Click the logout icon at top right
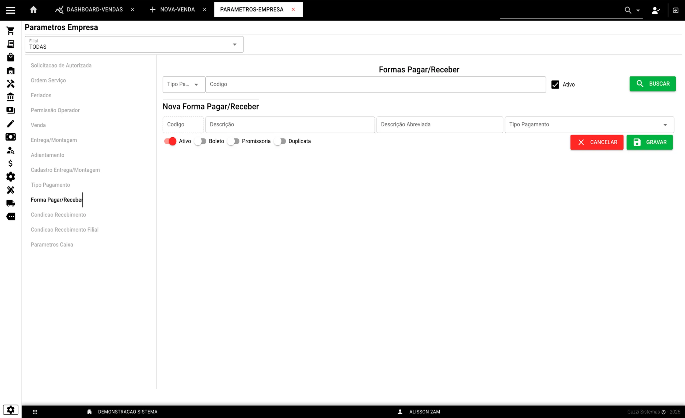Image resolution: width=685 pixels, height=418 pixels. [x=676, y=10]
